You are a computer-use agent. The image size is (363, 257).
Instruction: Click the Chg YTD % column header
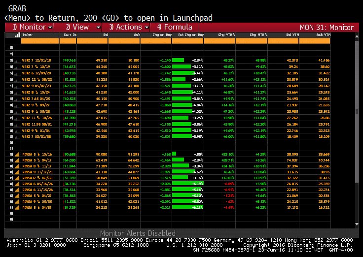tap(227, 34)
